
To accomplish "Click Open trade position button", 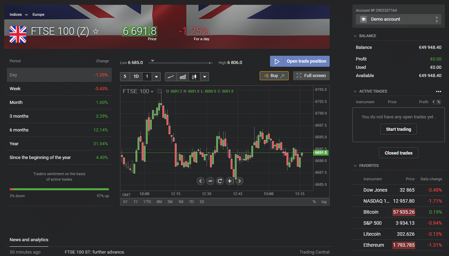I will point(300,61).
